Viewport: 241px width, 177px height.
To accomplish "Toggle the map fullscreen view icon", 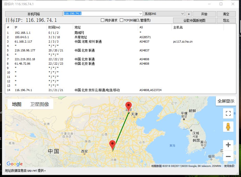I will point(228,113).
